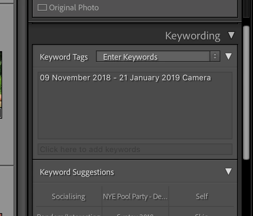The image size is (253, 216).
Task: Enable the Original Photo checkbox
Action: tap(42, 7)
